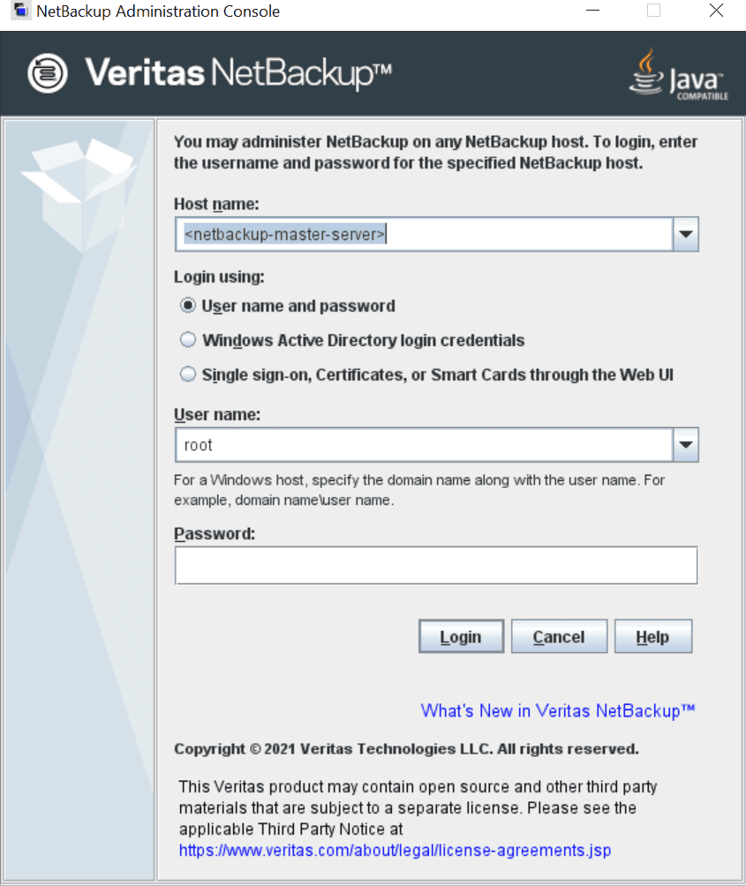Open What's New in Veritas NetBackup
The image size is (746, 886).
tap(557, 710)
